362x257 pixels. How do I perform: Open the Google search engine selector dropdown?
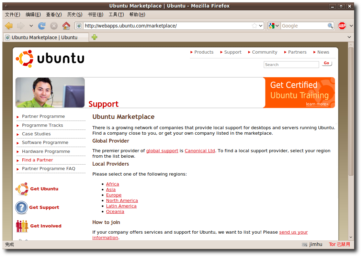[x=274, y=26]
